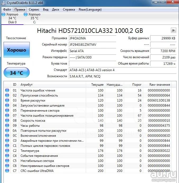Click status icon for attribute C2 row

point(7,150)
